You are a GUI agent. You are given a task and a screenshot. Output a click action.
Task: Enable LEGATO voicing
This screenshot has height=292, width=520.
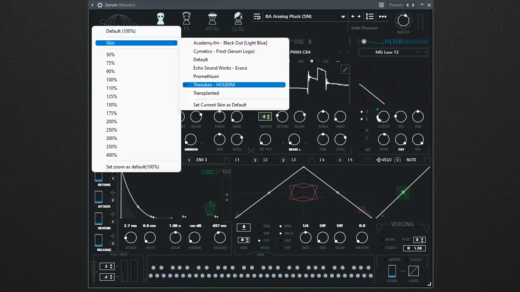point(382,248)
